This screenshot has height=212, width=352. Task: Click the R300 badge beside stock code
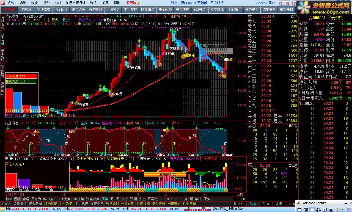pyautogui.click(x=310, y=18)
